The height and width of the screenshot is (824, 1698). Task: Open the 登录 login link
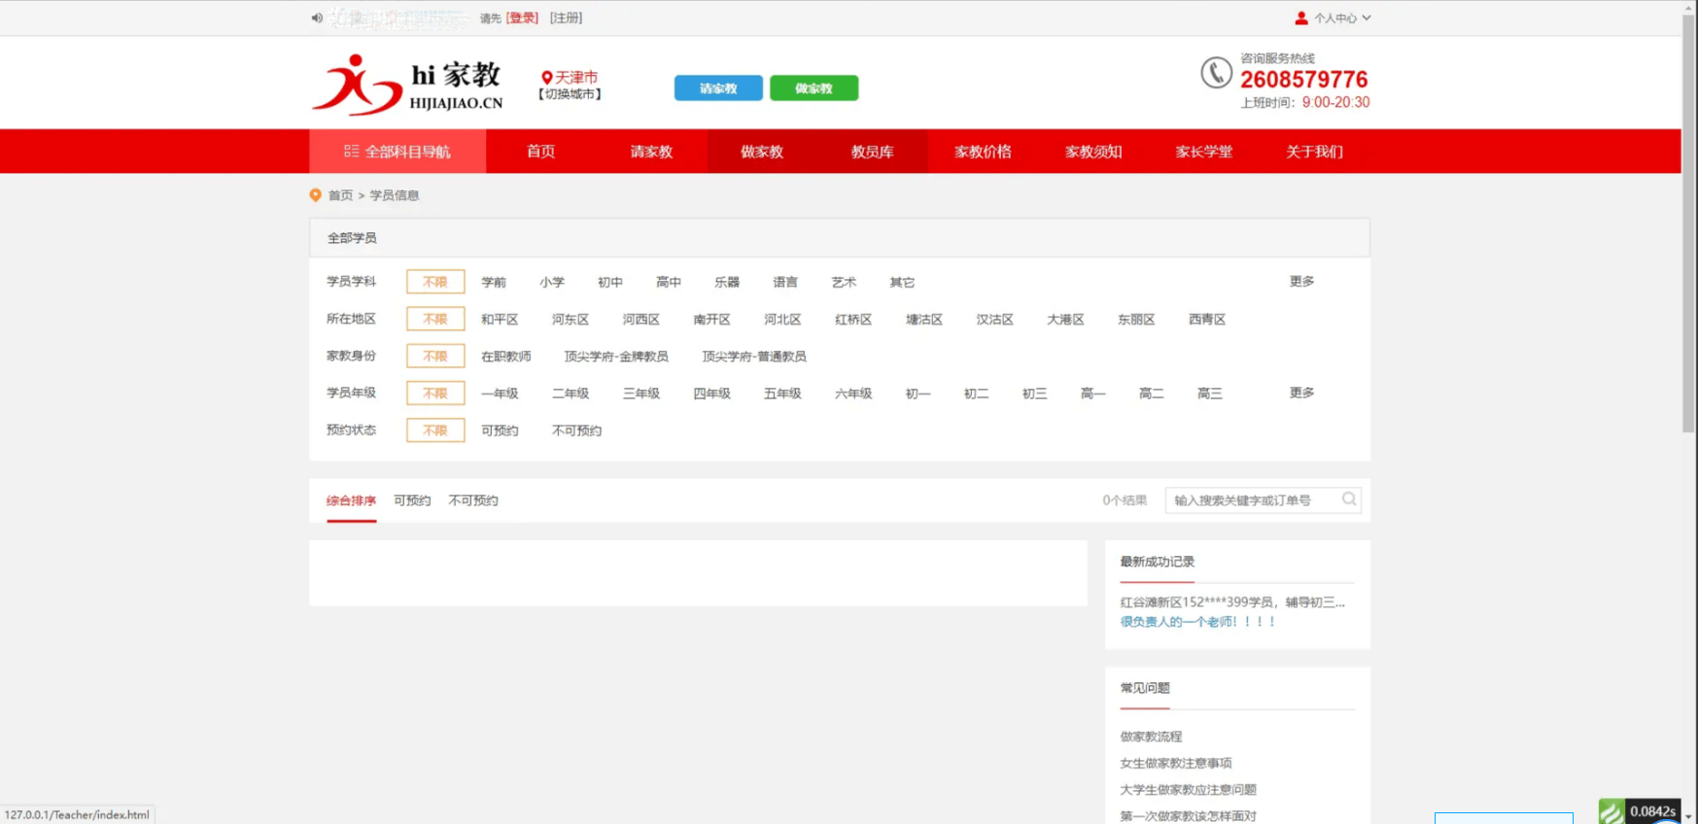point(522,17)
